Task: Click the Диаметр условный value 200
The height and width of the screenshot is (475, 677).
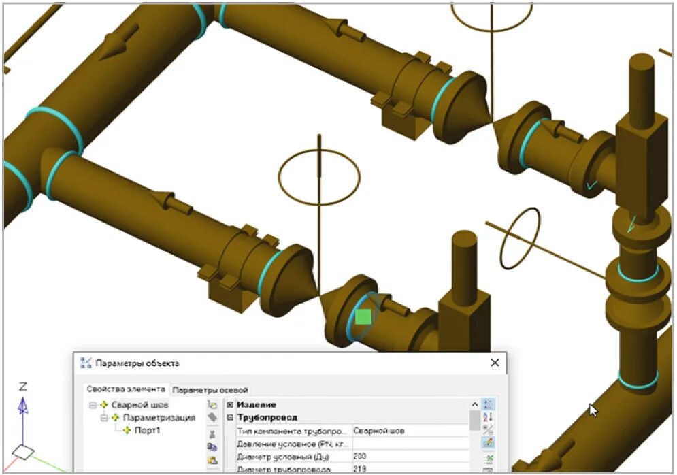Action: coord(410,457)
